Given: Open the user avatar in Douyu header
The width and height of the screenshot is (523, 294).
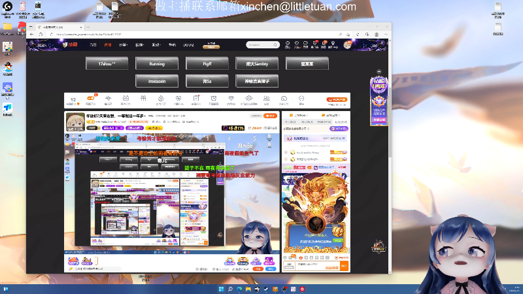Looking at the screenshot, I should 347,45.
